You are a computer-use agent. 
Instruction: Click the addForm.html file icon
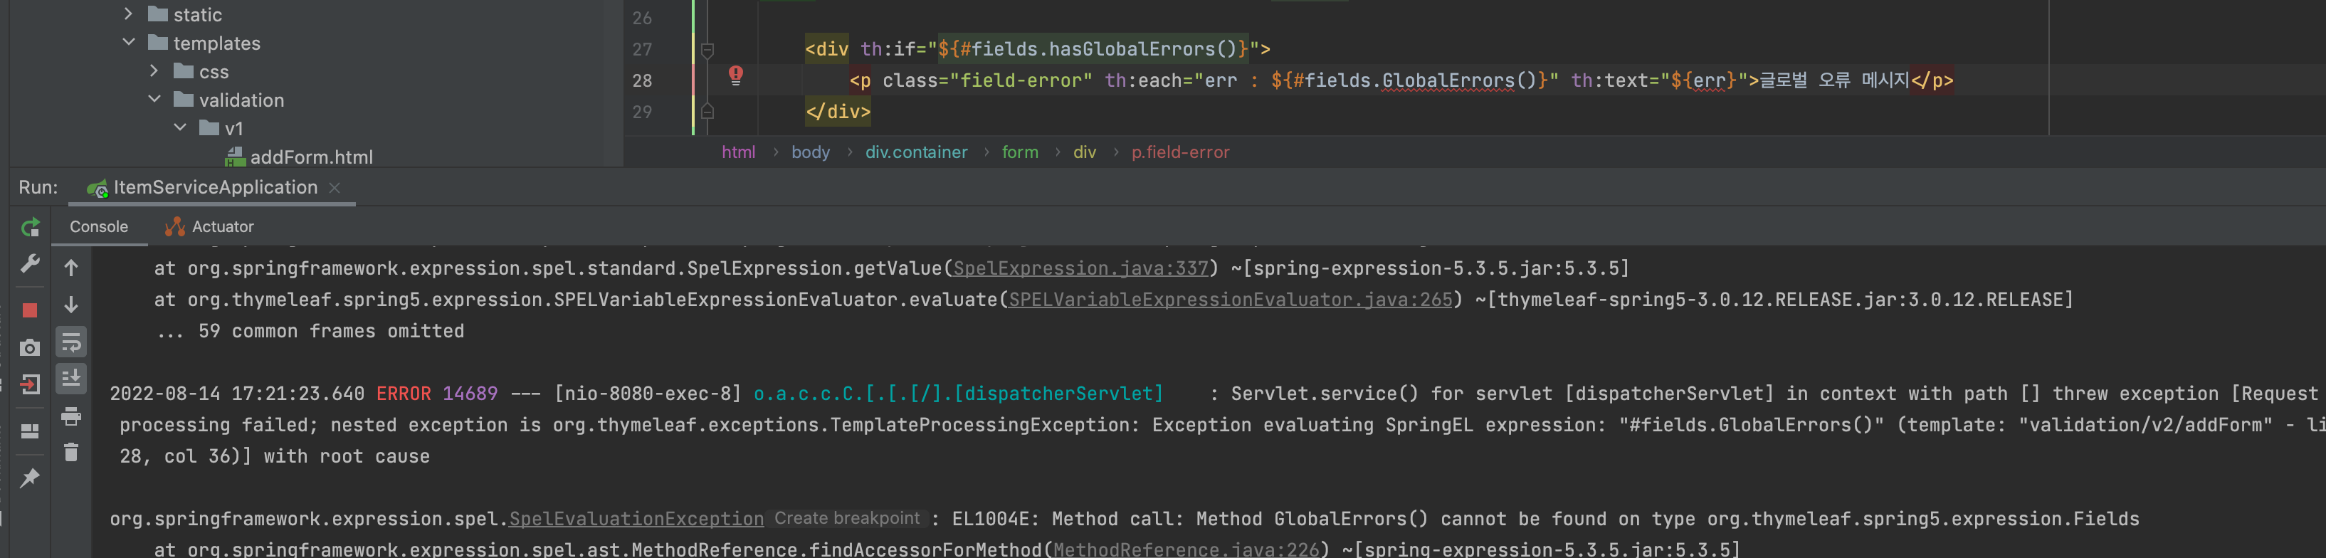tap(236, 157)
